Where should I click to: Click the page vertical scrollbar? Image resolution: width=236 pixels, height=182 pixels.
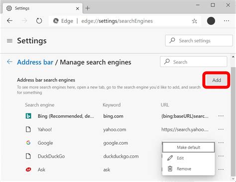pyautogui.click(x=233, y=122)
